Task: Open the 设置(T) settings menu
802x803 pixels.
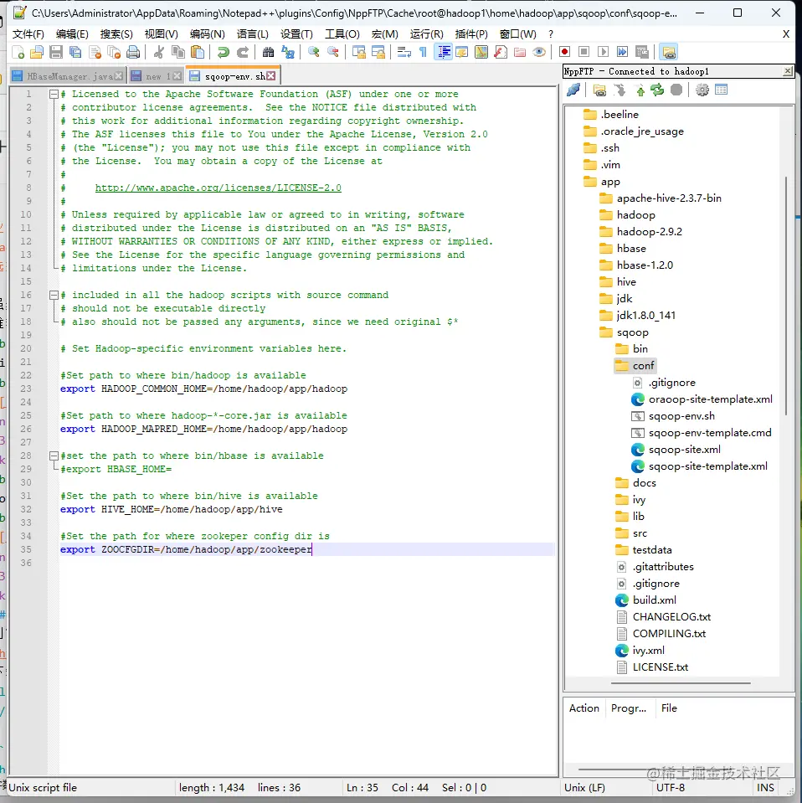Action: 296,34
